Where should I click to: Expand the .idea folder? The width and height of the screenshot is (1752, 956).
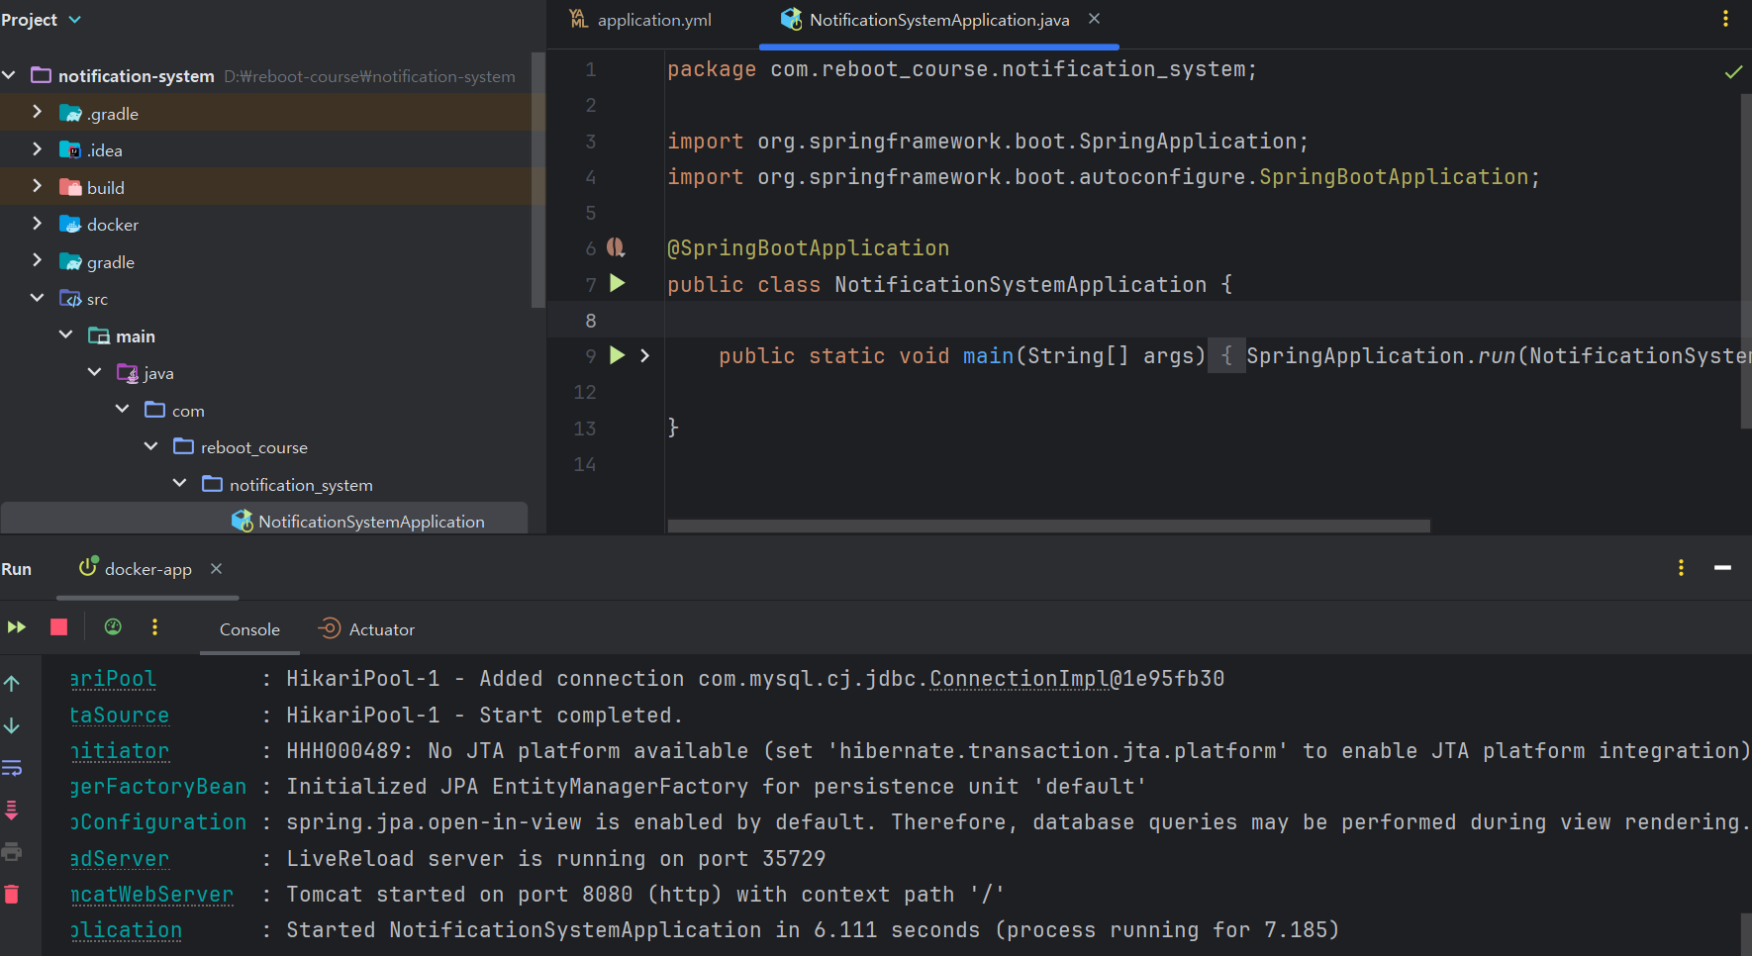pos(37,149)
